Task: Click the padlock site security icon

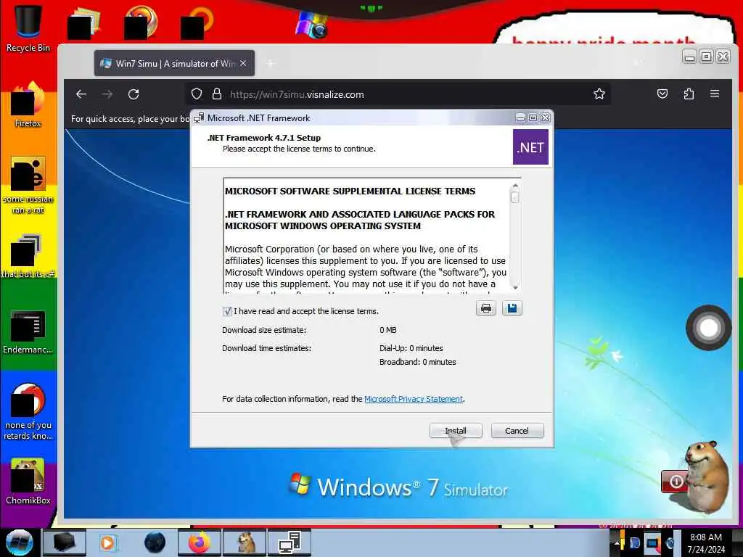Action: pos(216,94)
